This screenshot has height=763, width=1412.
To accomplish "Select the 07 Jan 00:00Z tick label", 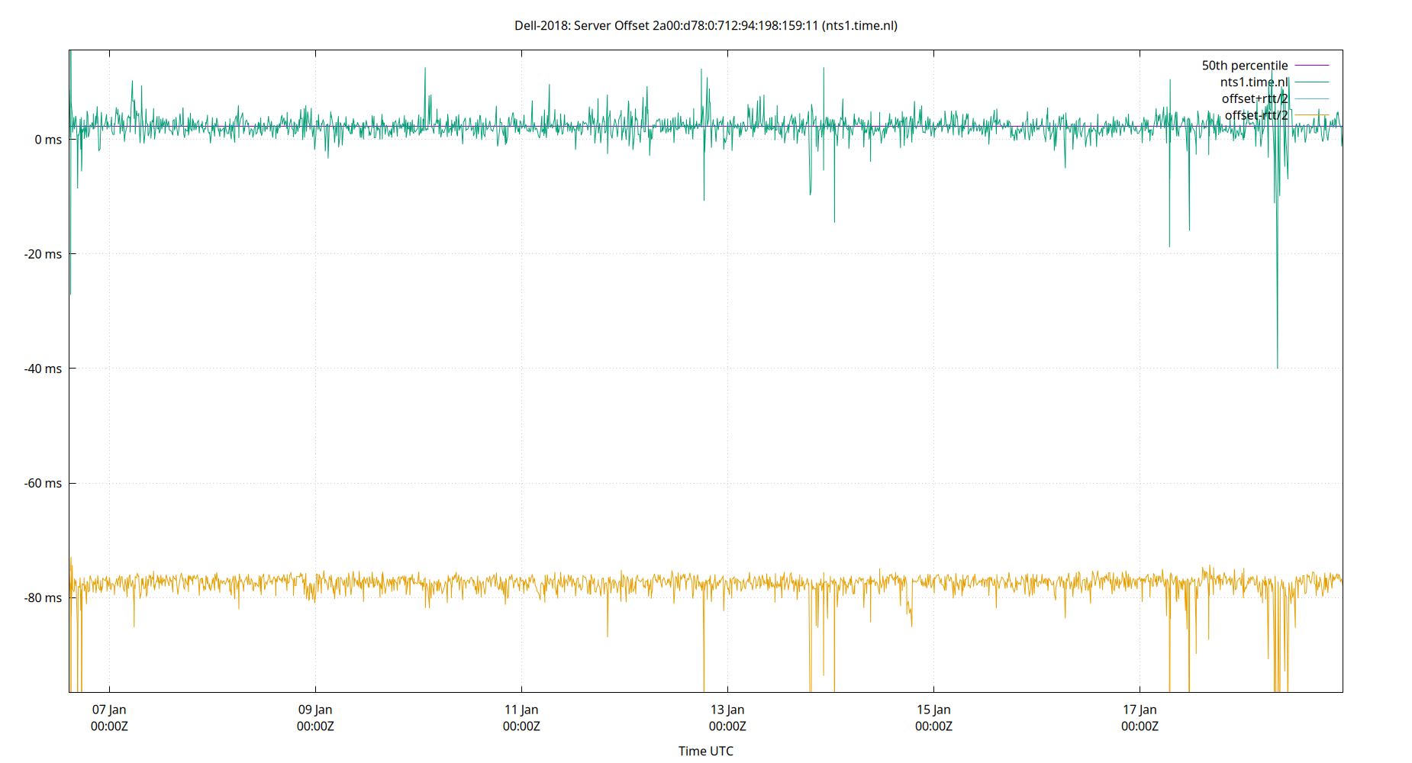I will click(x=109, y=718).
